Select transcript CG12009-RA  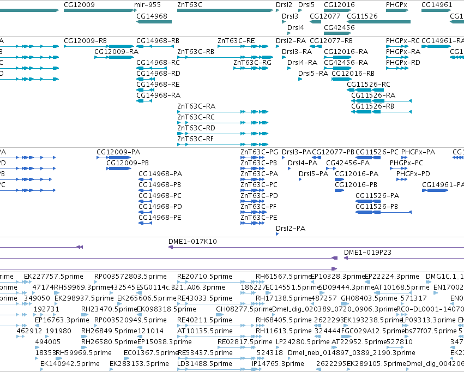pos(116,51)
